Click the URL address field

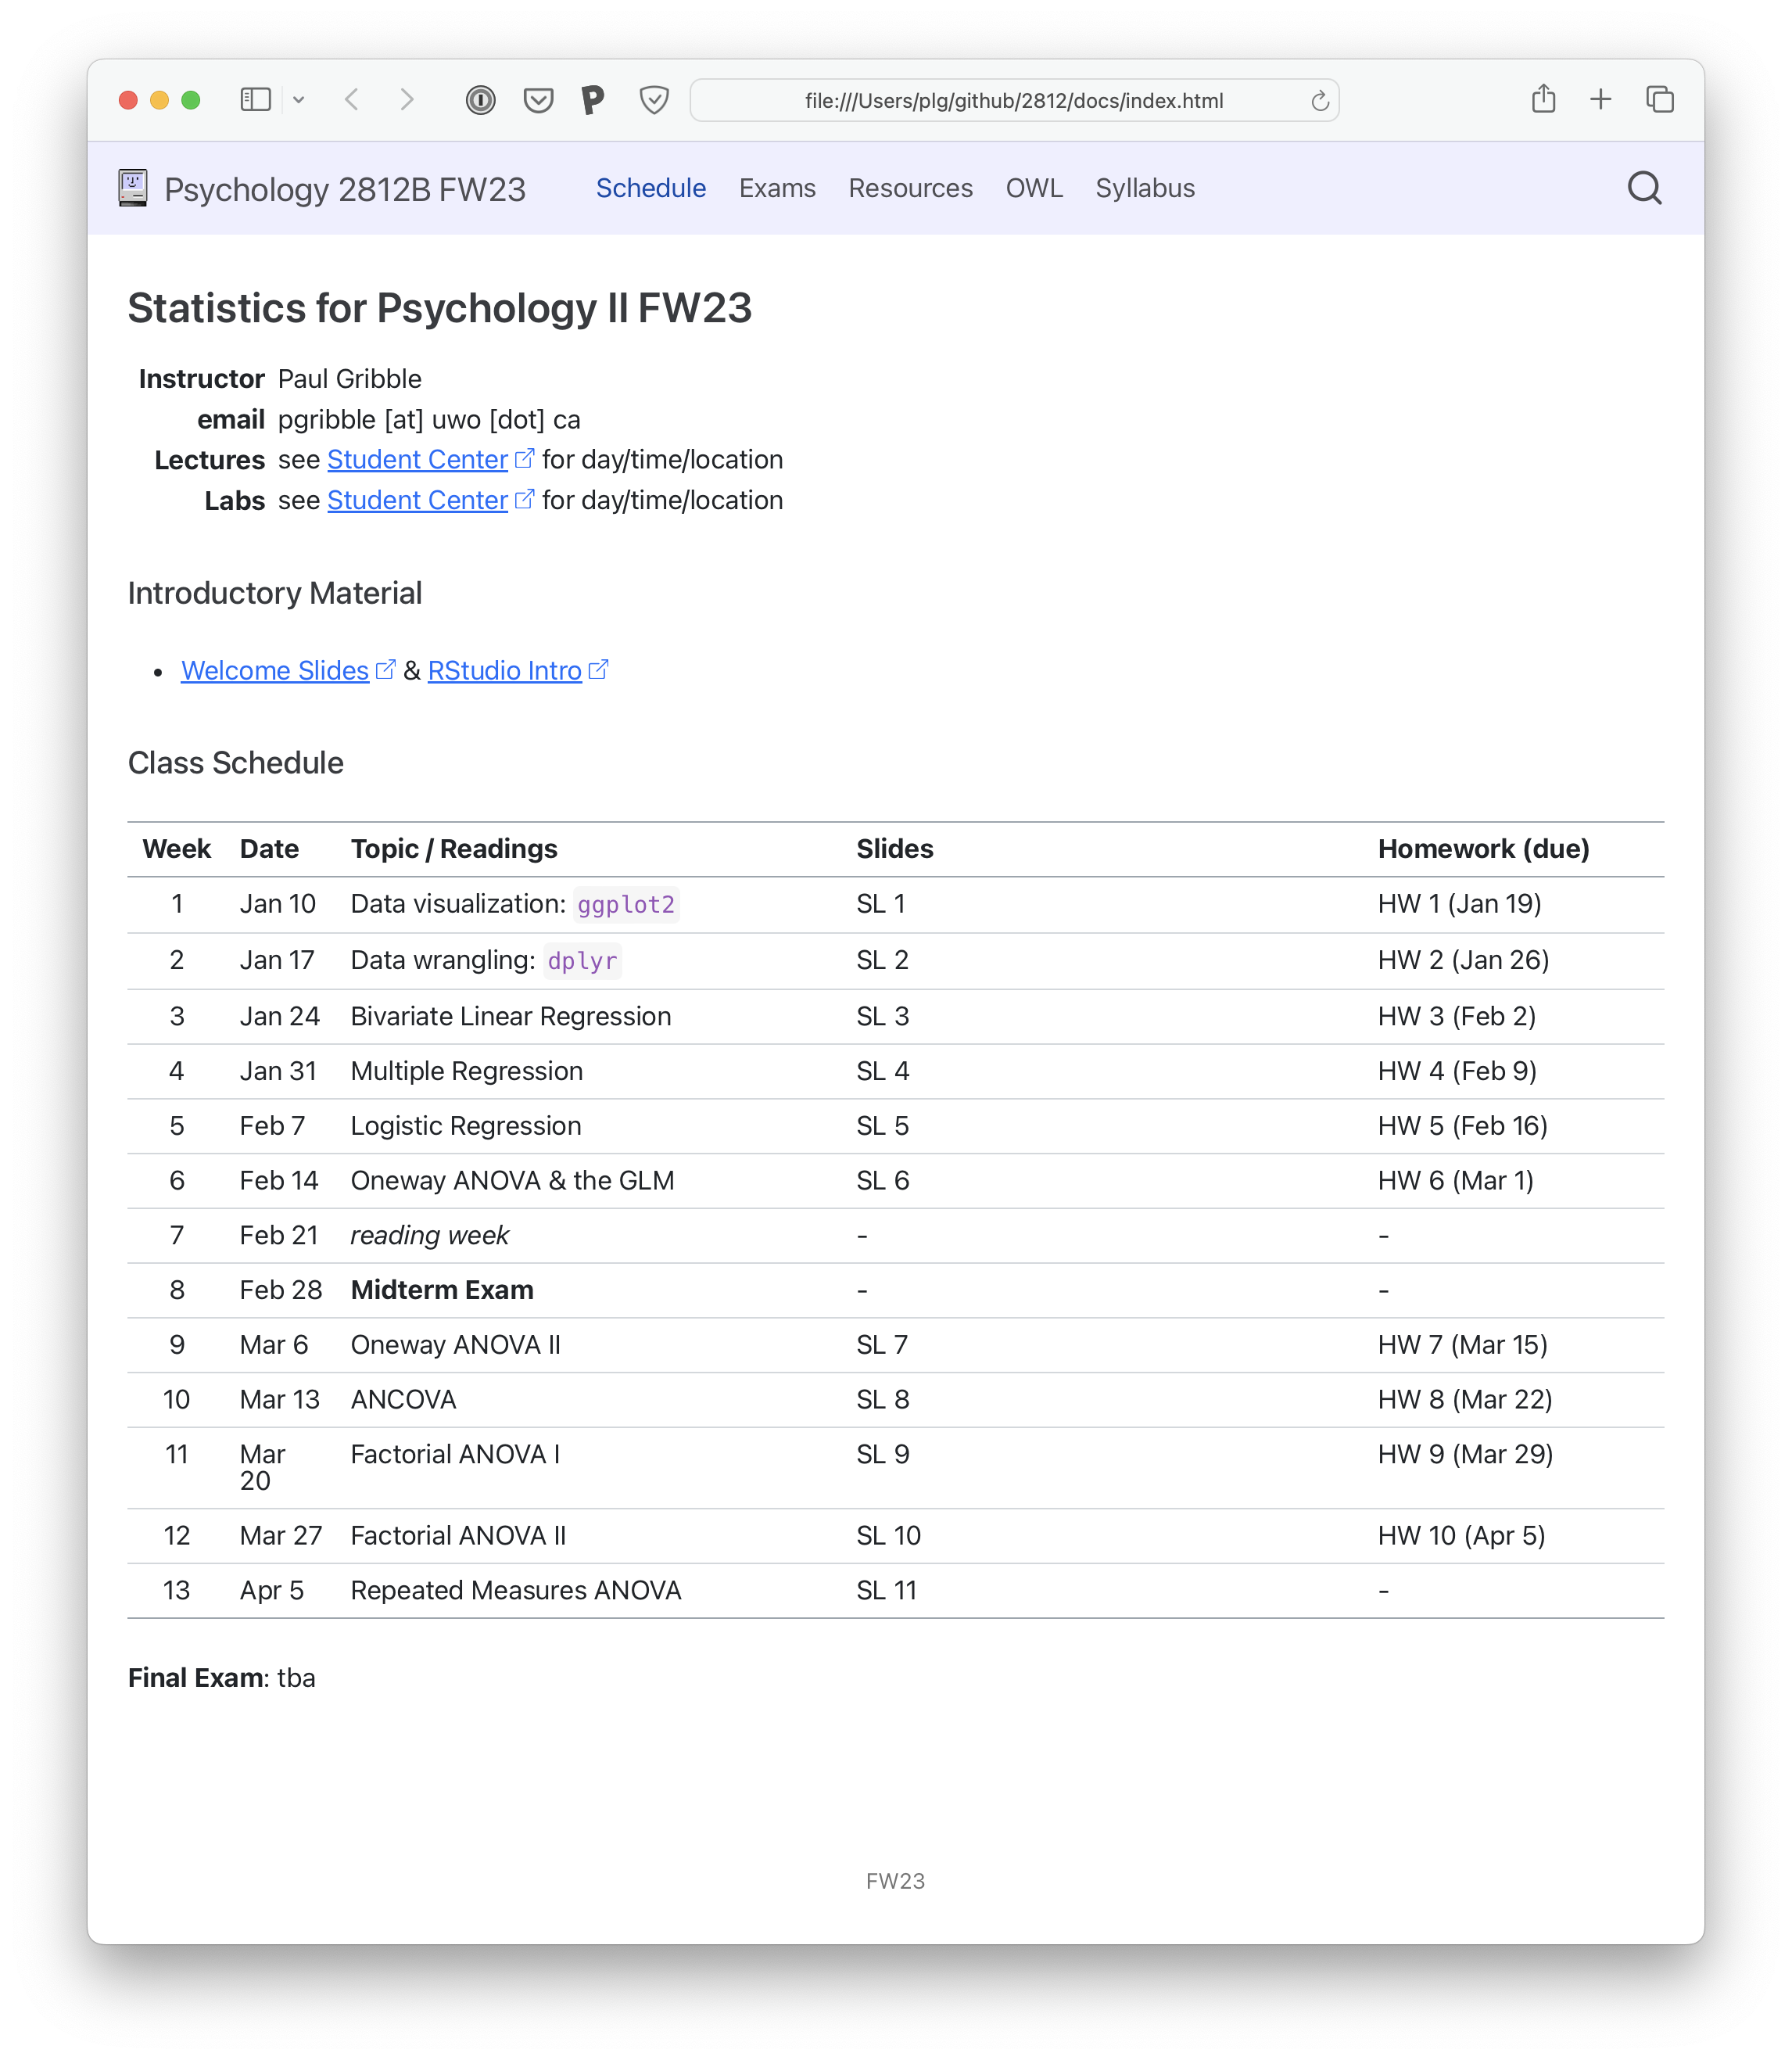tap(1013, 101)
